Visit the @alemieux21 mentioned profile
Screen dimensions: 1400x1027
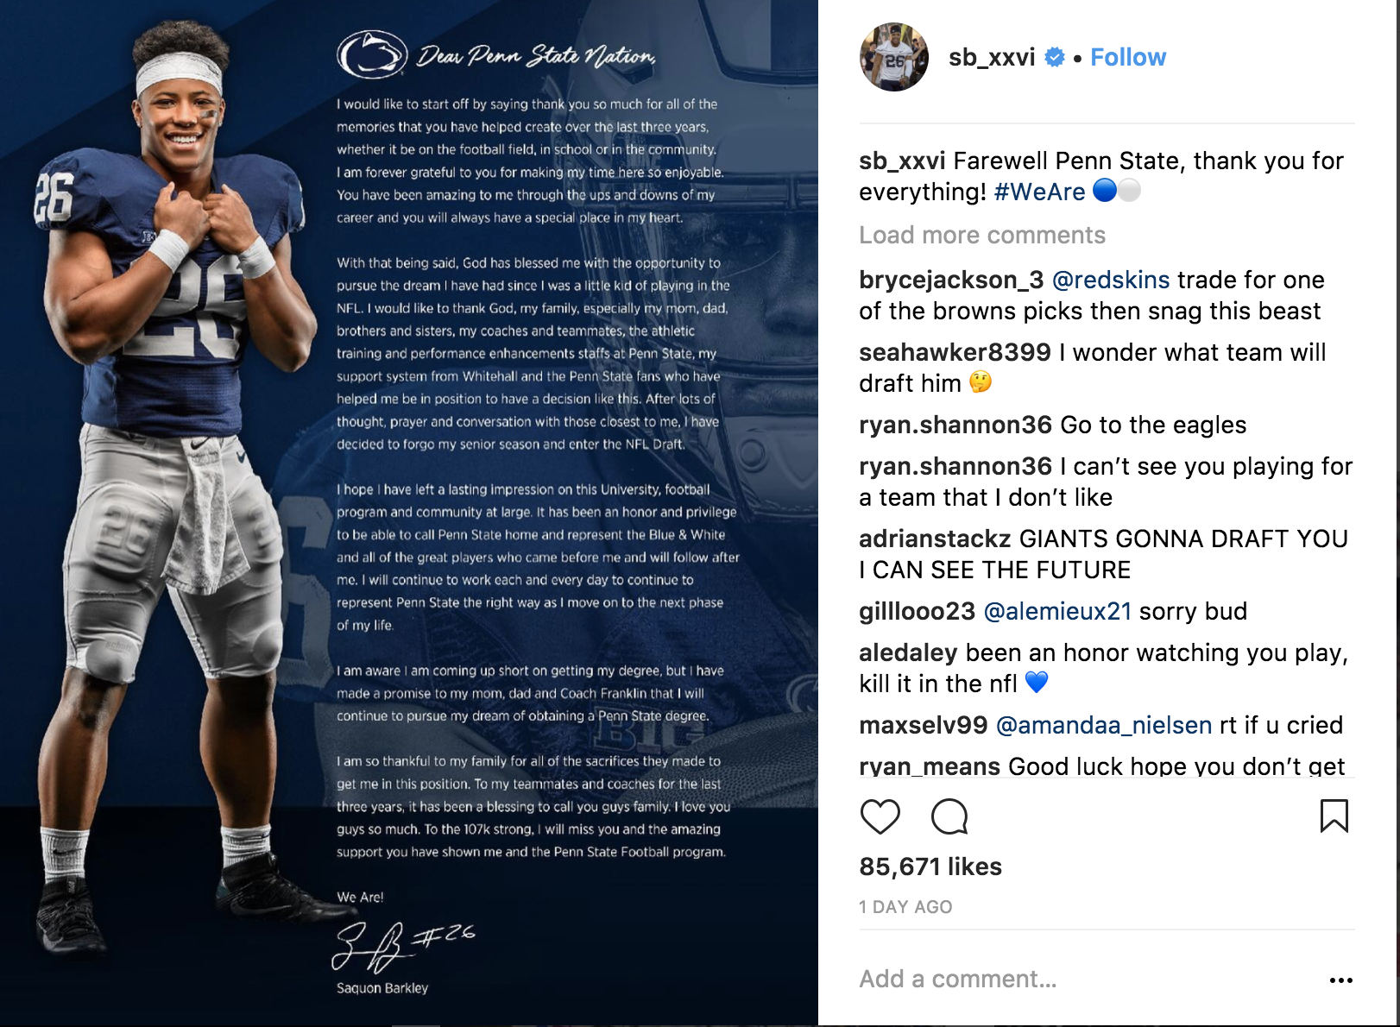1057,611
